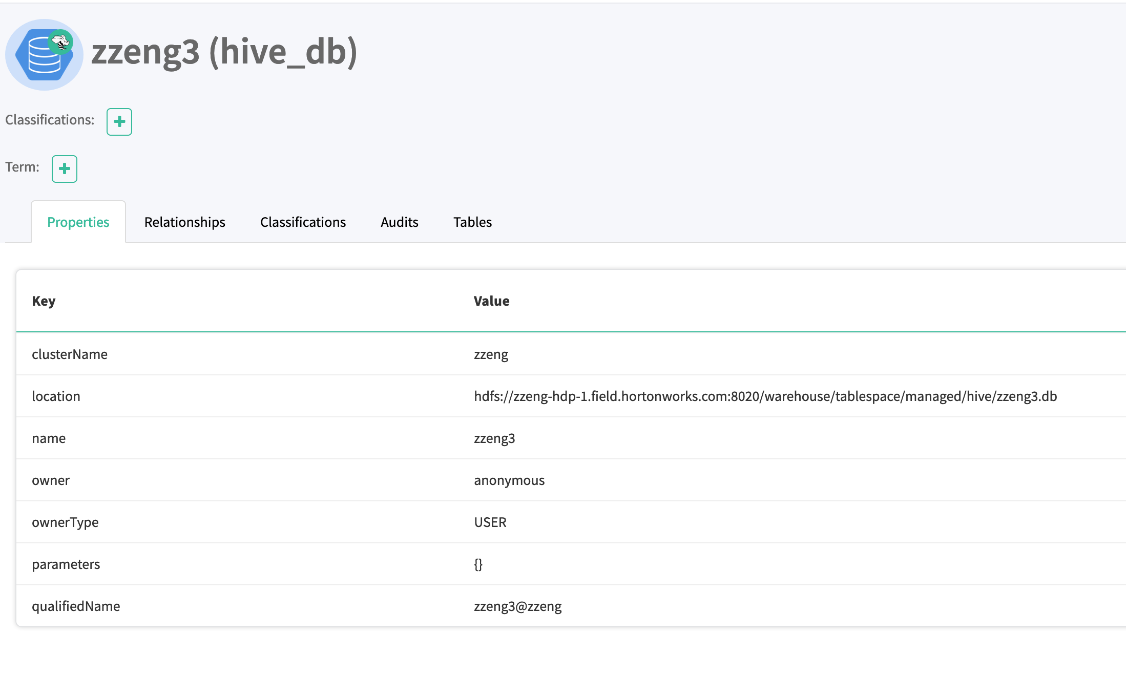Image resolution: width=1126 pixels, height=678 pixels.
Task: Add a classification with the plus button
Action: 119,122
